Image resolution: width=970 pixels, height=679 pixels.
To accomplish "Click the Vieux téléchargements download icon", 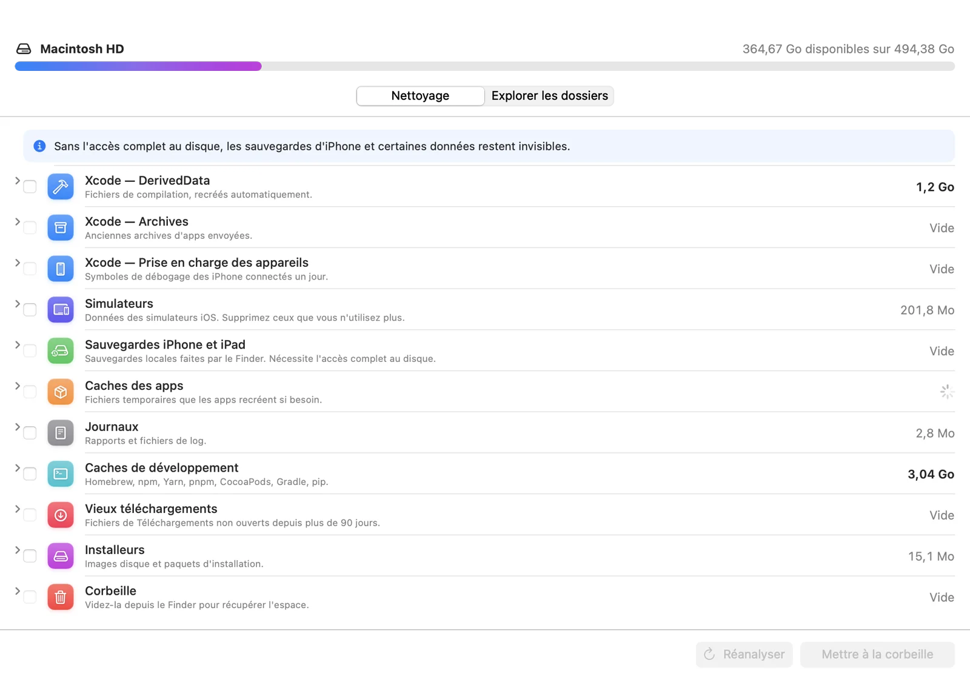I will point(61,515).
